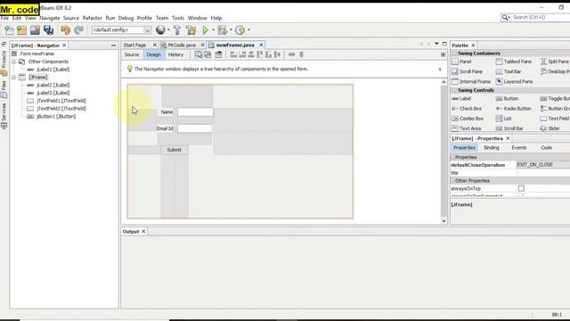Close the Navigator hint message

(440, 70)
